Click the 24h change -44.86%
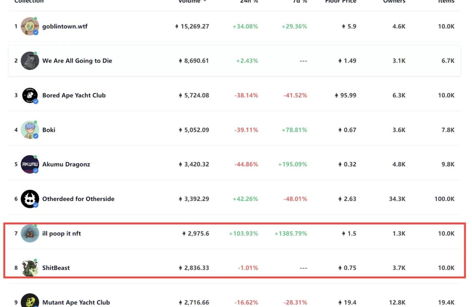 (x=246, y=164)
